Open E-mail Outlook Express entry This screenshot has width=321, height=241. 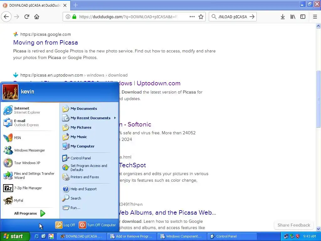coord(30,123)
